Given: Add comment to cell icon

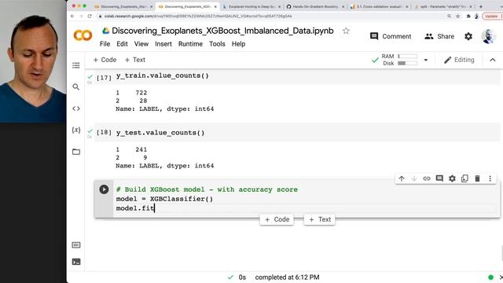Looking at the screenshot, I should pyautogui.click(x=439, y=178).
